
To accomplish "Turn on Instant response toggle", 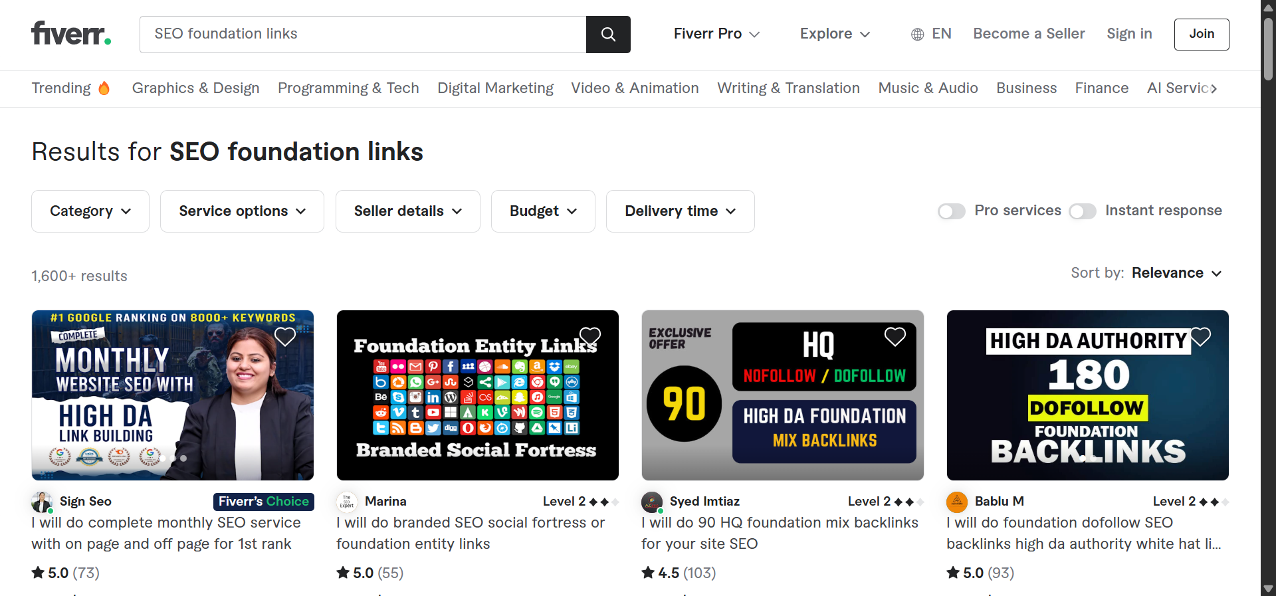I will point(1082,211).
